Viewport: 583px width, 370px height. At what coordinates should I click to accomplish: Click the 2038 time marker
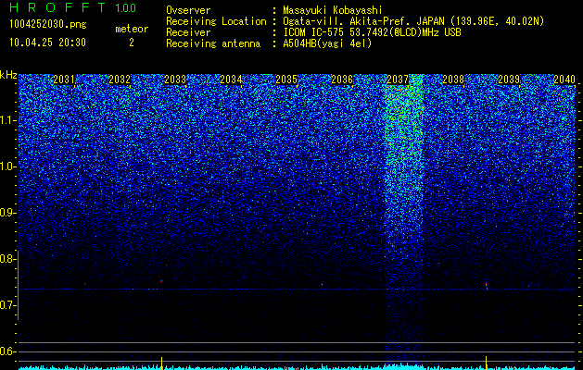pyautogui.click(x=453, y=80)
